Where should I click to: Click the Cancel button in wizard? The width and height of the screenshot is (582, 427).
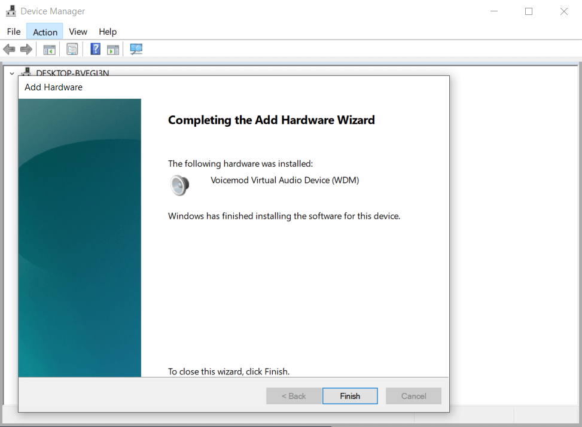point(413,396)
